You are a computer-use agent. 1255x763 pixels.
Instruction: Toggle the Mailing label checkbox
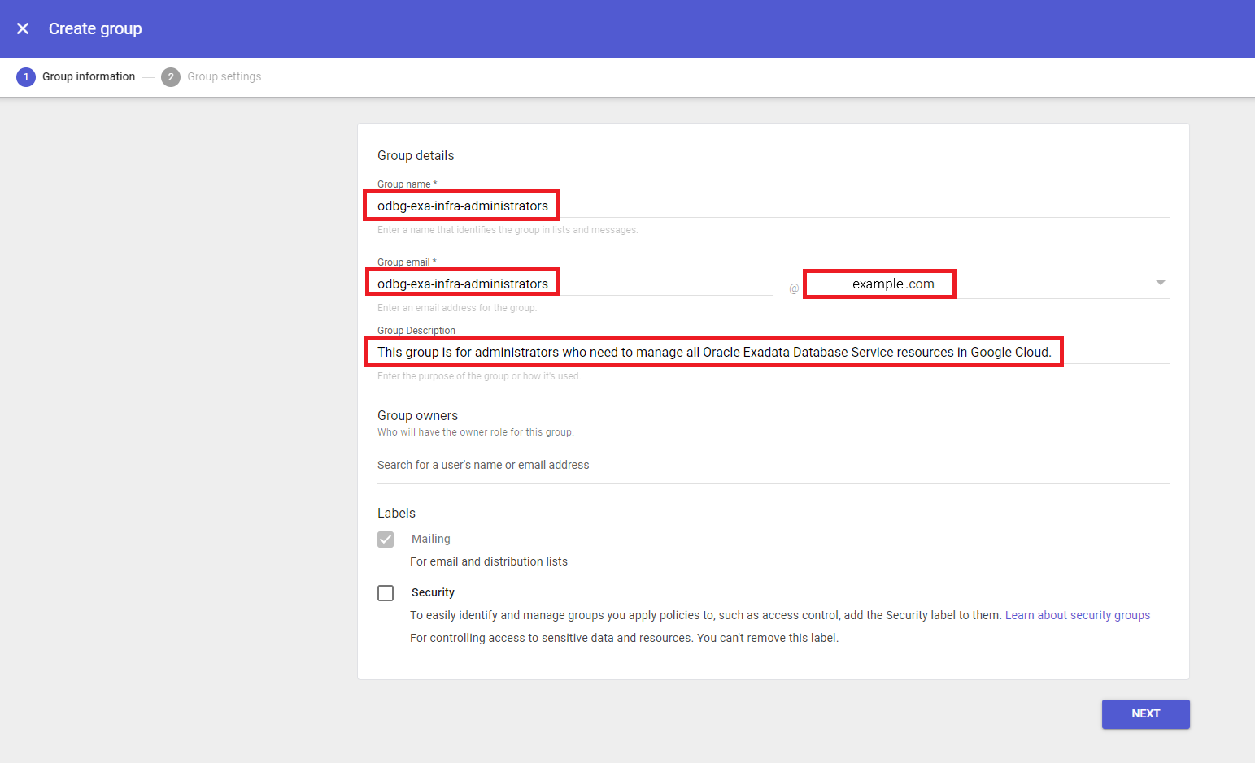coord(386,539)
